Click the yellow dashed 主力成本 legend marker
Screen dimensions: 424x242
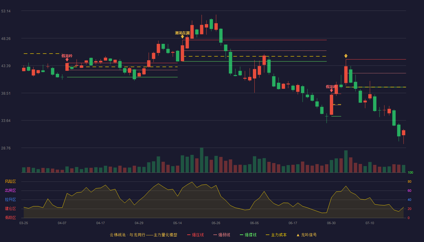point(267,235)
